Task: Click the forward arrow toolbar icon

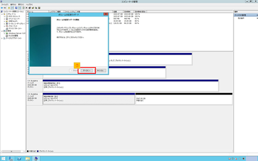Action: coord(6,8)
